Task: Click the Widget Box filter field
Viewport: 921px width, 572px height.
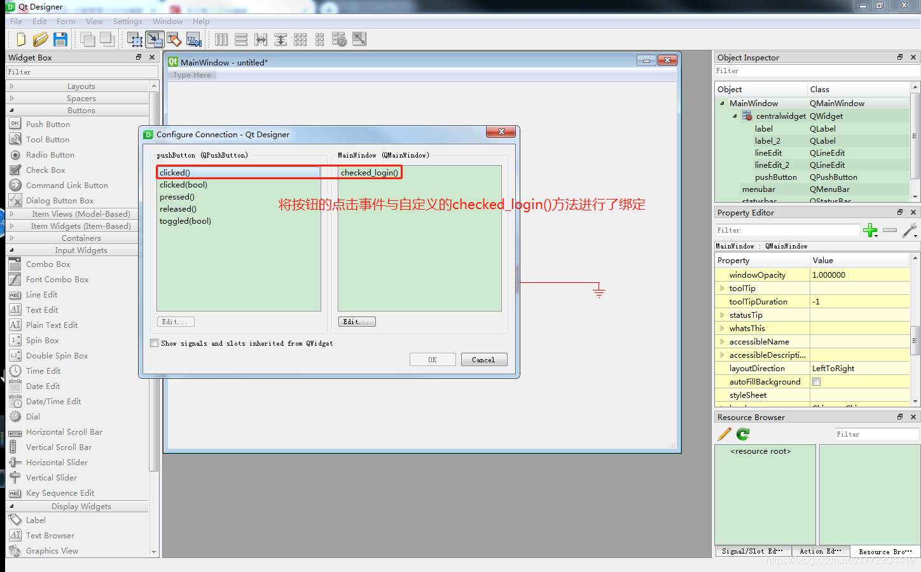Action: tap(82, 72)
